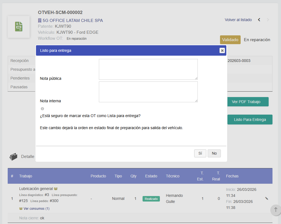Cancel with the No button
The height and width of the screenshot is (224, 281).
click(x=214, y=154)
